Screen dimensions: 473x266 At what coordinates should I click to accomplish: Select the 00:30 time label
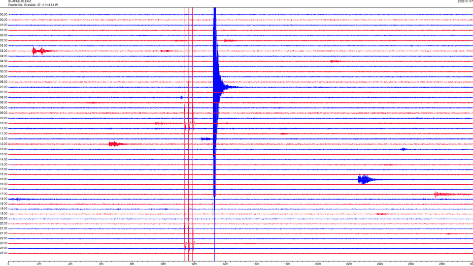(x=3, y=20)
